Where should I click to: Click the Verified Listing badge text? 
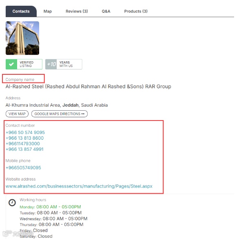27,64
